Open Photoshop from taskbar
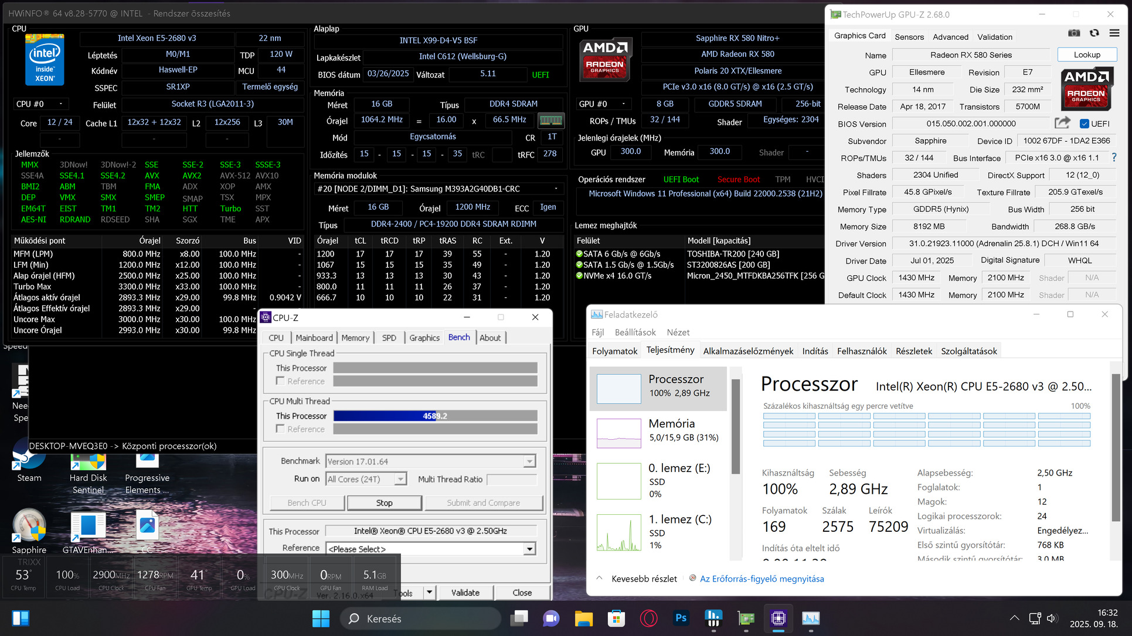 point(681,618)
